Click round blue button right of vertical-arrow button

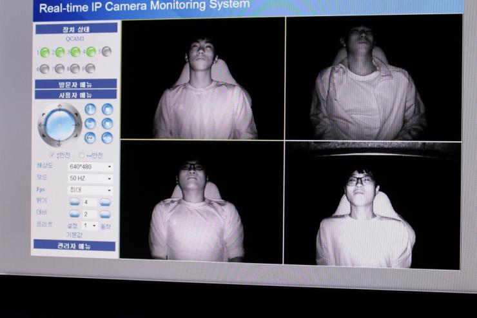click(108, 109)
